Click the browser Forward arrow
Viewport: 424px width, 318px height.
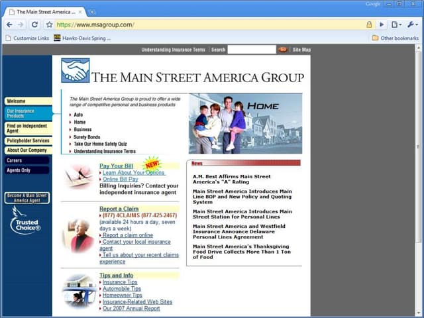(21, 25)
